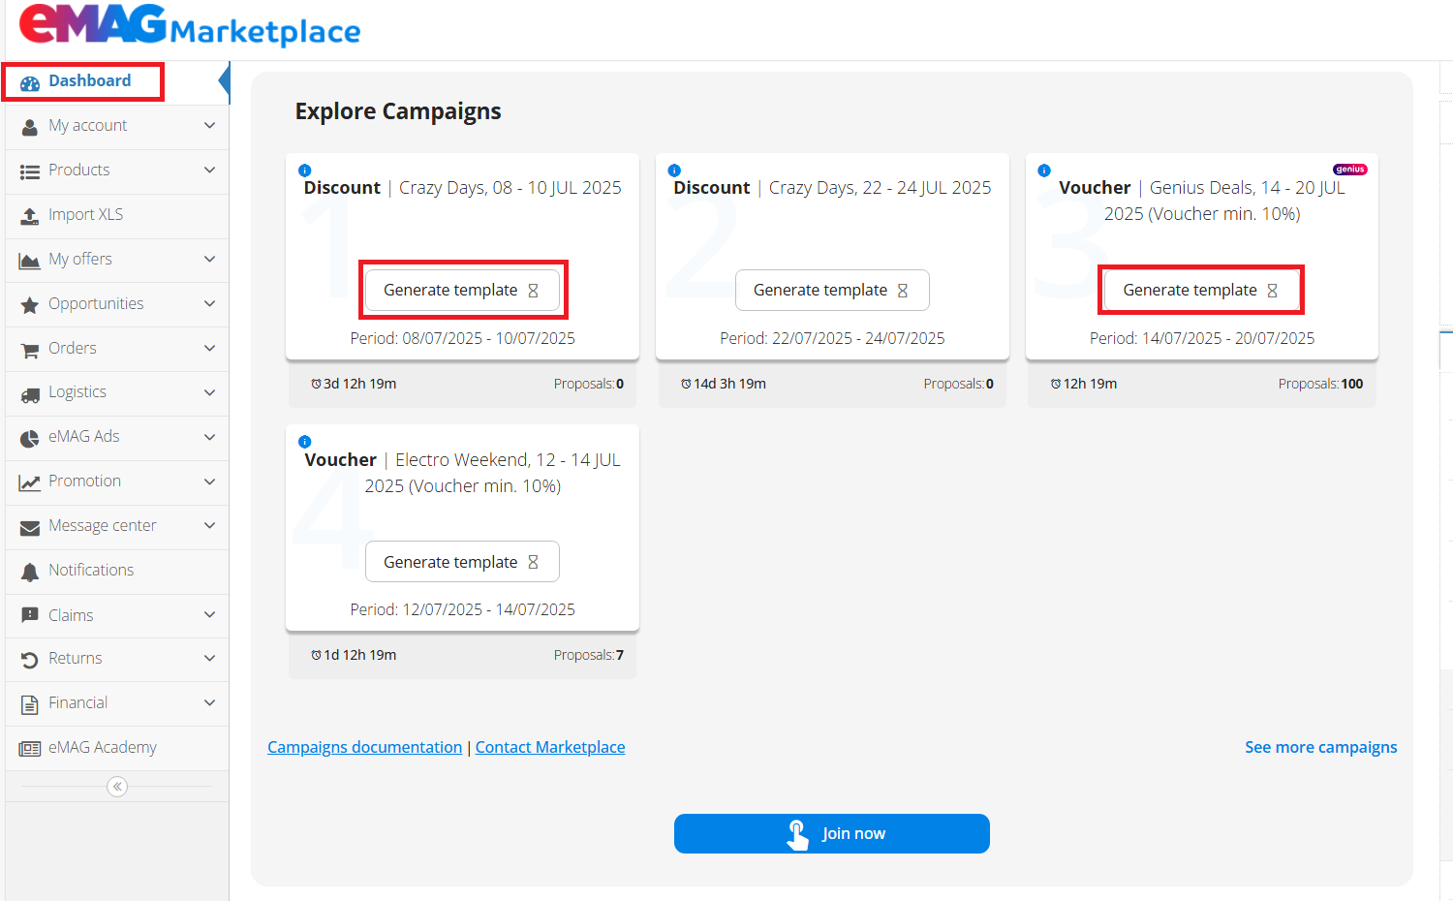Generate template for Crazy Days 22-24 JUL
This screenshot has width=1453, height=901.
832,291
